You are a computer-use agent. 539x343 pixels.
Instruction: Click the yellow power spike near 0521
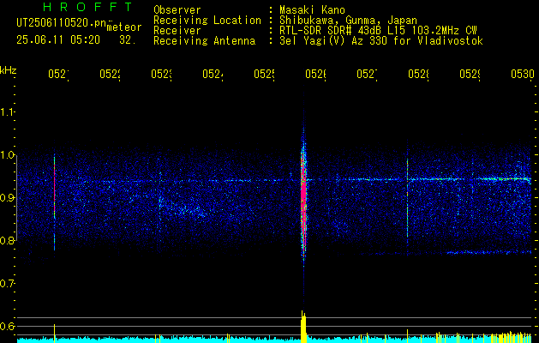coord(54,333)
